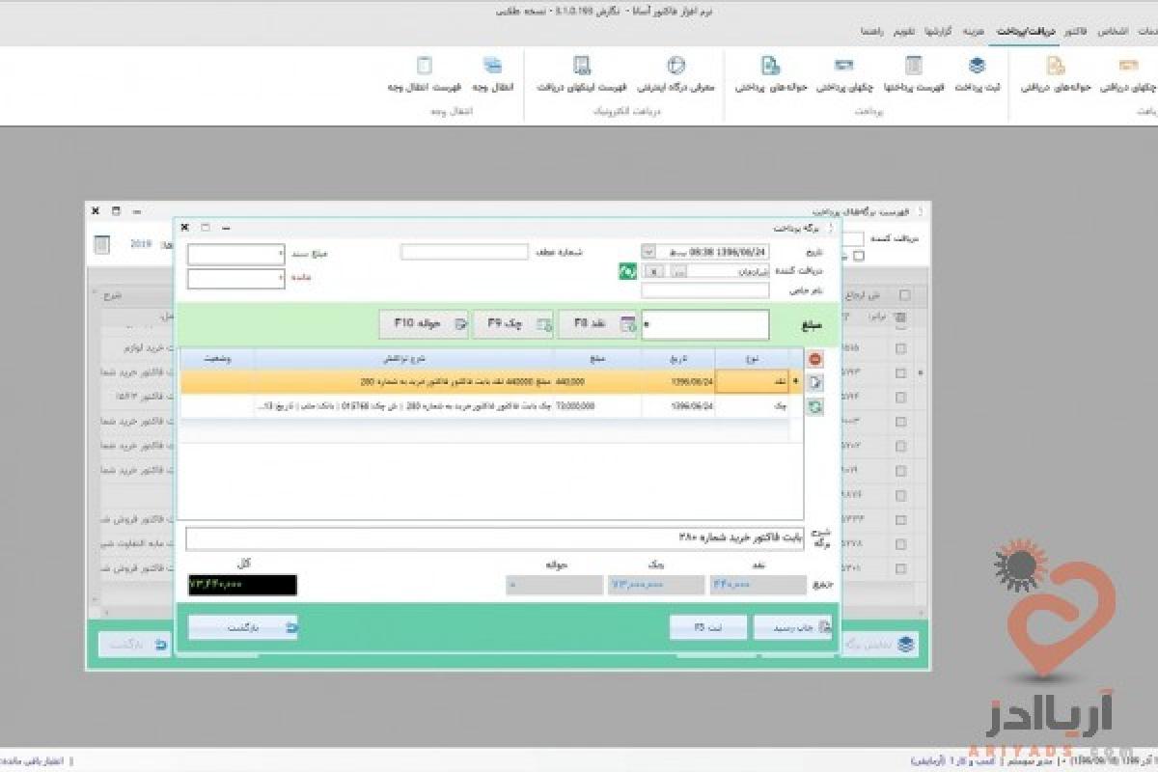Open حواله‌های پرداختی (paid drafts) ribbon icon

click(x=770, y=75)
